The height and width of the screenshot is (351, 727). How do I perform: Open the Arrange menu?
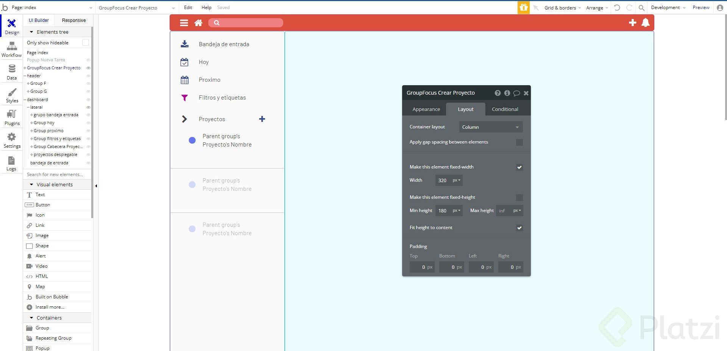pos(597,8)
